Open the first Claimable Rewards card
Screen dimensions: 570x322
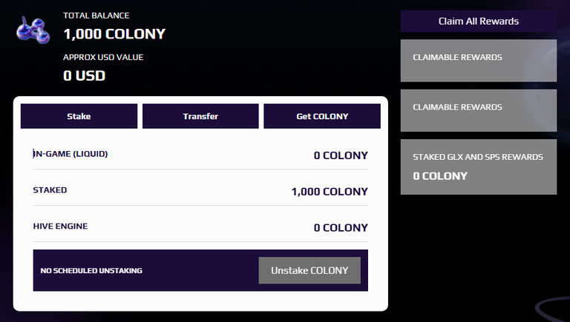(479, 61)
